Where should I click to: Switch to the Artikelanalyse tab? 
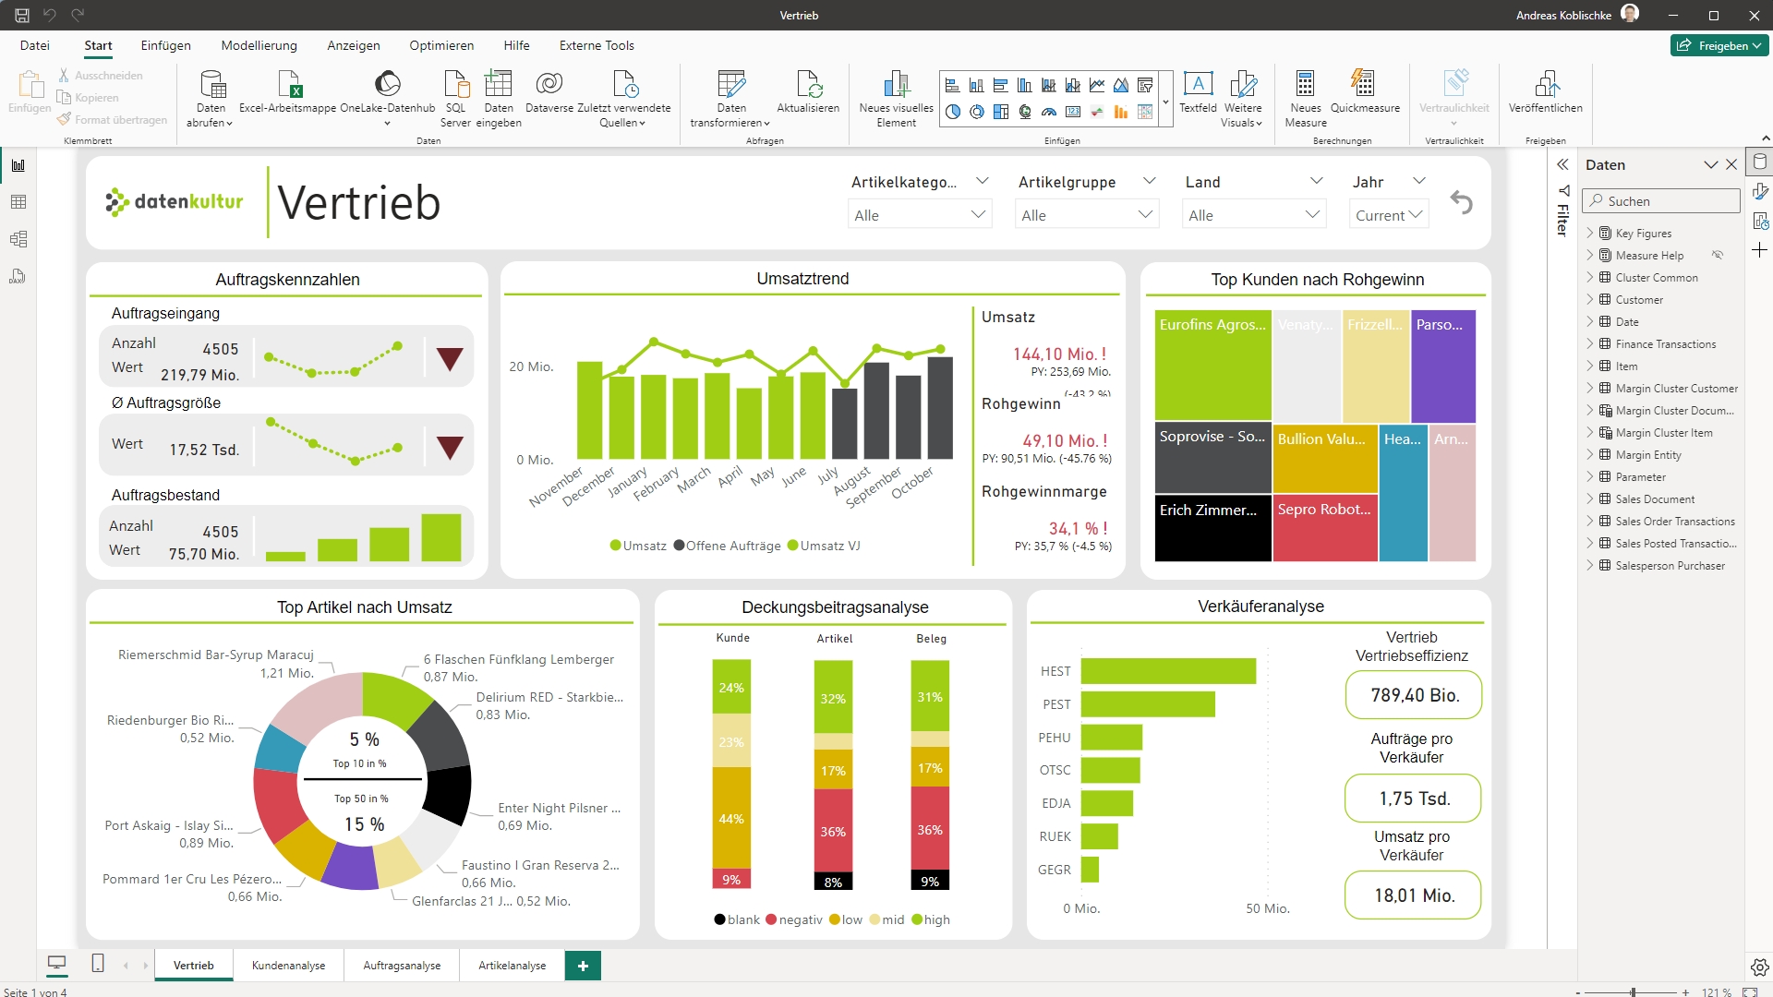click(513, 964)
